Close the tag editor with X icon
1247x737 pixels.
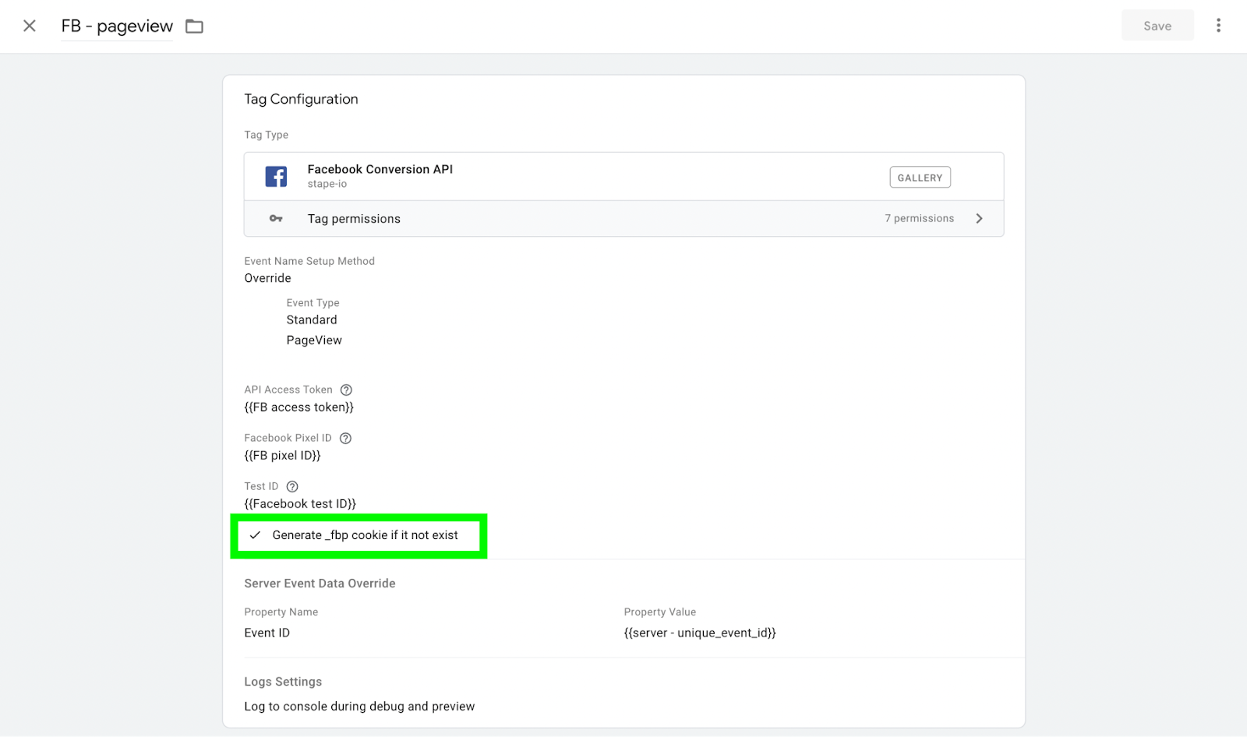pos(30,26)
